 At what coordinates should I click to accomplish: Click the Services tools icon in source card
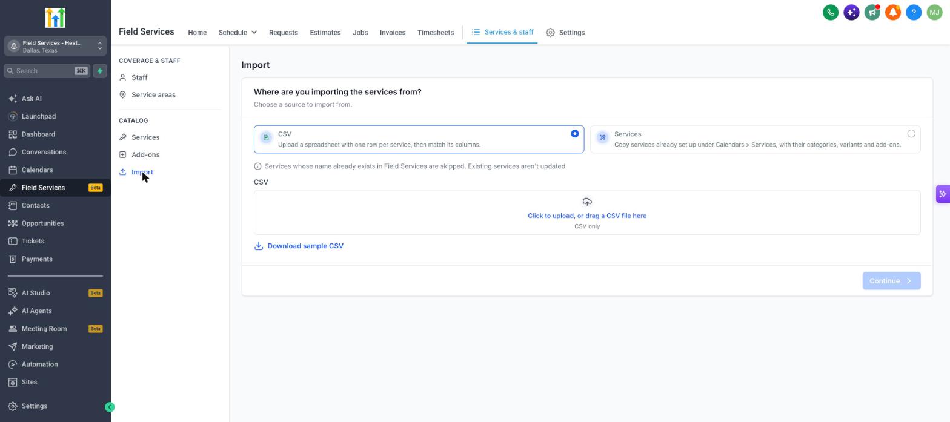pos(602,137)
